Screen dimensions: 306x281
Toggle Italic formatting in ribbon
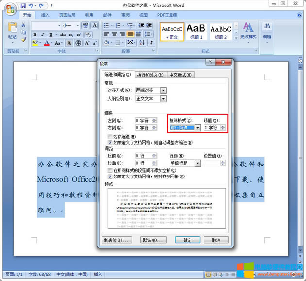click(x=43, y=35)
